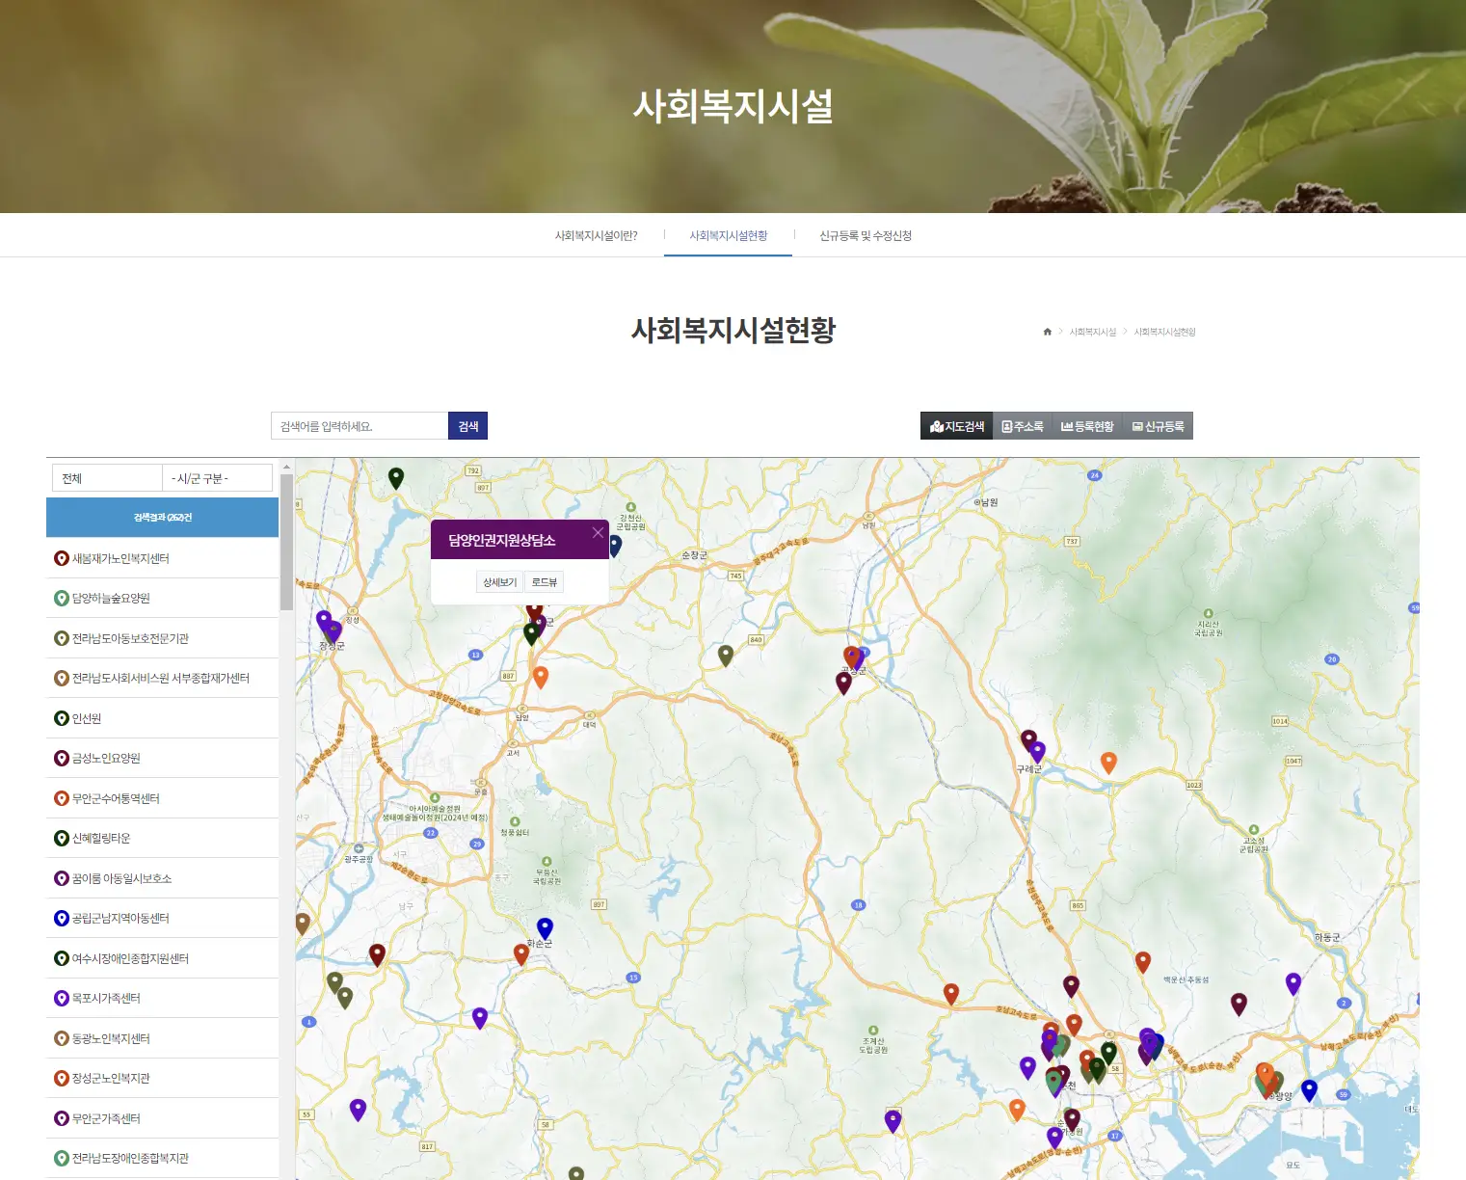Select the 신규등록 및 수정신청 tab
The width and height of the screenshot is (1466, 1180).
point(866,234)
